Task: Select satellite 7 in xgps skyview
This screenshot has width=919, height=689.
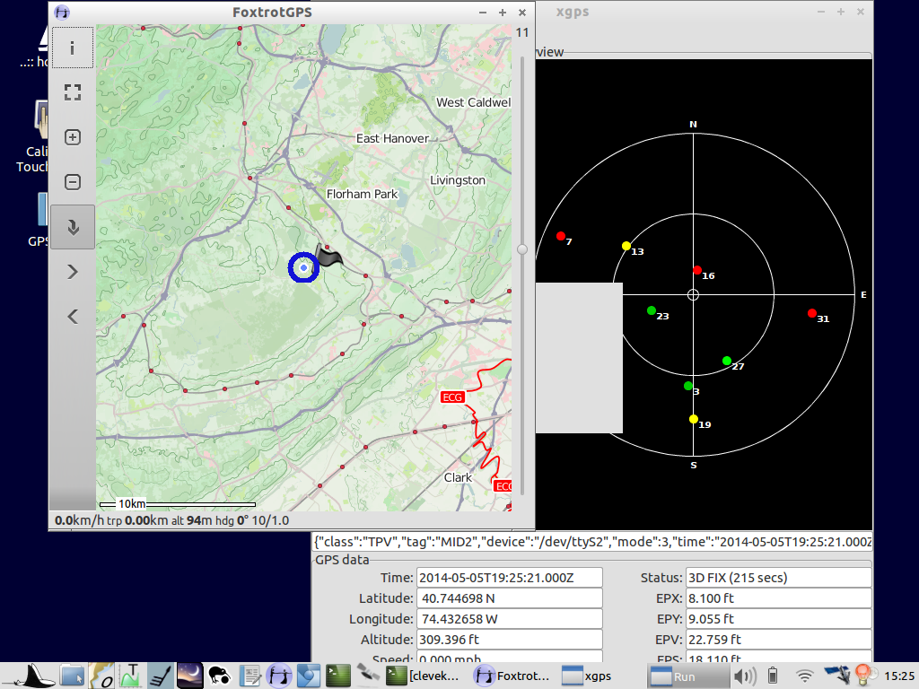Action: click(x=561, y=236)
